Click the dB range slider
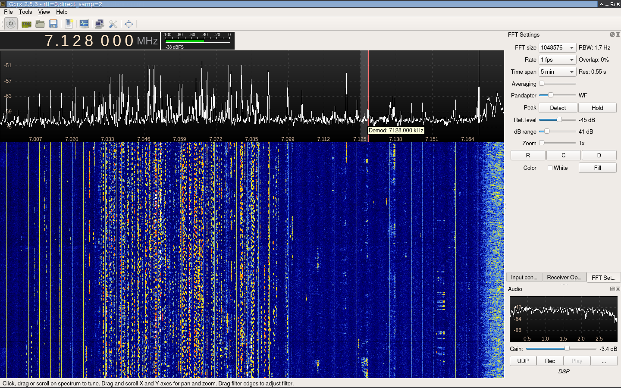This screenshot has height=388, width=621. tap(557, 131)
